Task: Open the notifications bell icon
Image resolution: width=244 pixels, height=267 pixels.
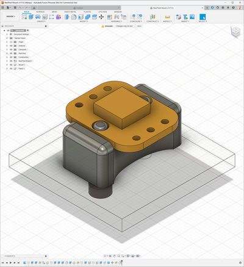Action: (x=228, y=7)
